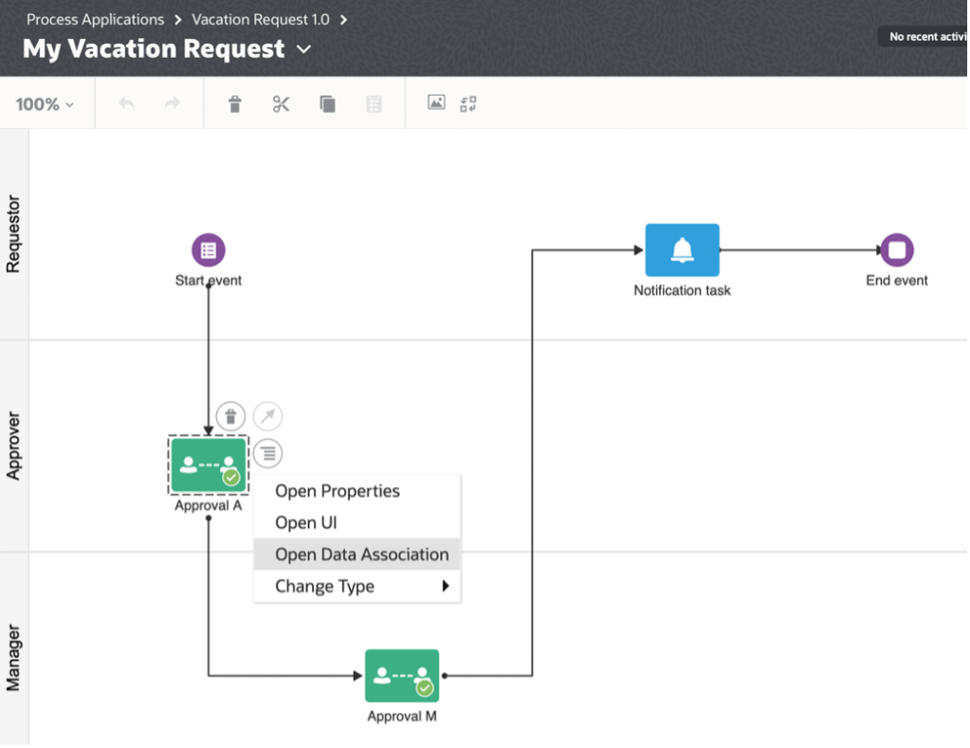970x748 pixels.
Task: Click the redo arrow in toolbar
Action: 172,104
